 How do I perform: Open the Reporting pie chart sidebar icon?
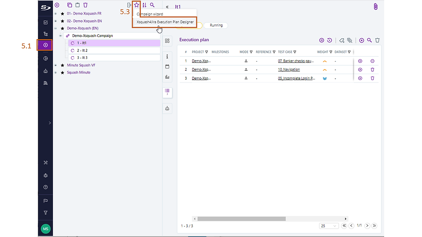coord(45,58)
